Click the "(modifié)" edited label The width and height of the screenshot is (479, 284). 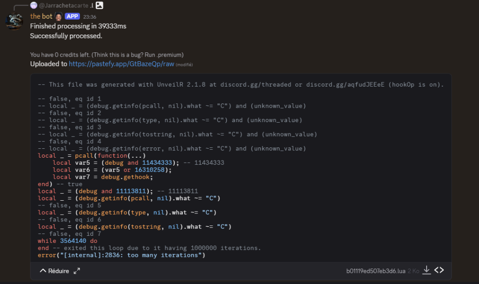coord(184,64)
